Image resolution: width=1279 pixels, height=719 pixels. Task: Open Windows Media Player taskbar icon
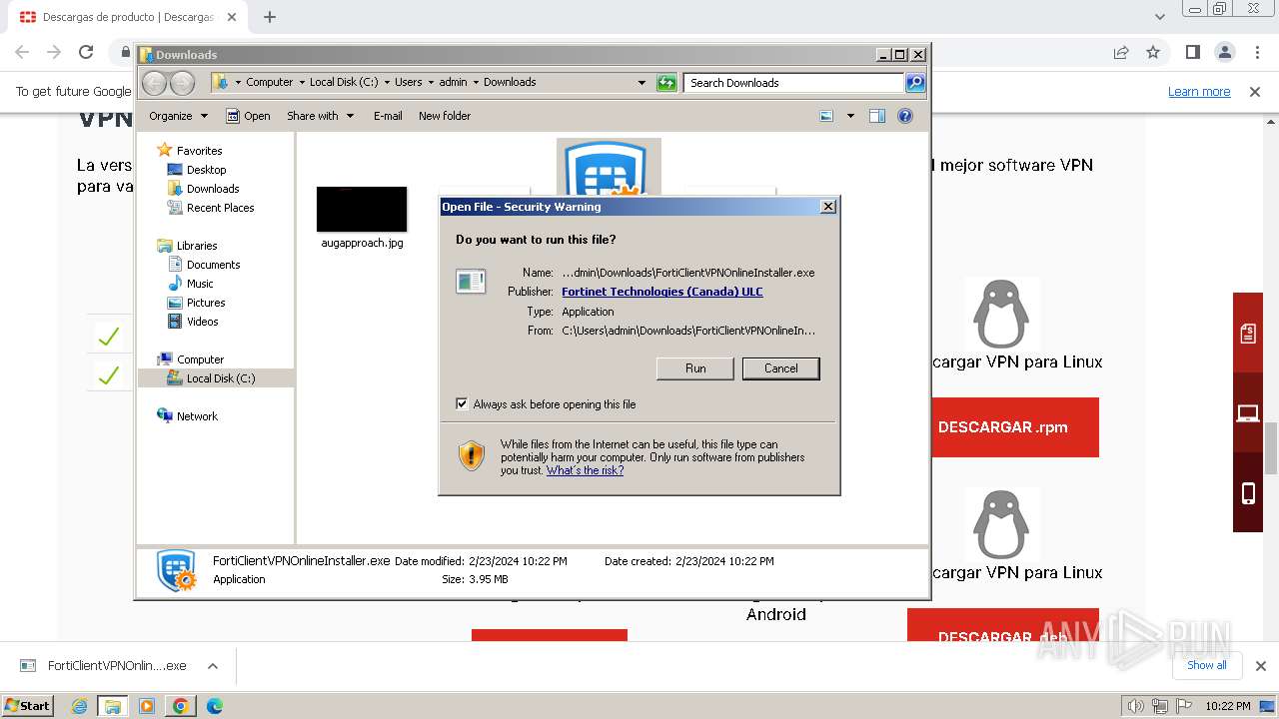[147, 706]
